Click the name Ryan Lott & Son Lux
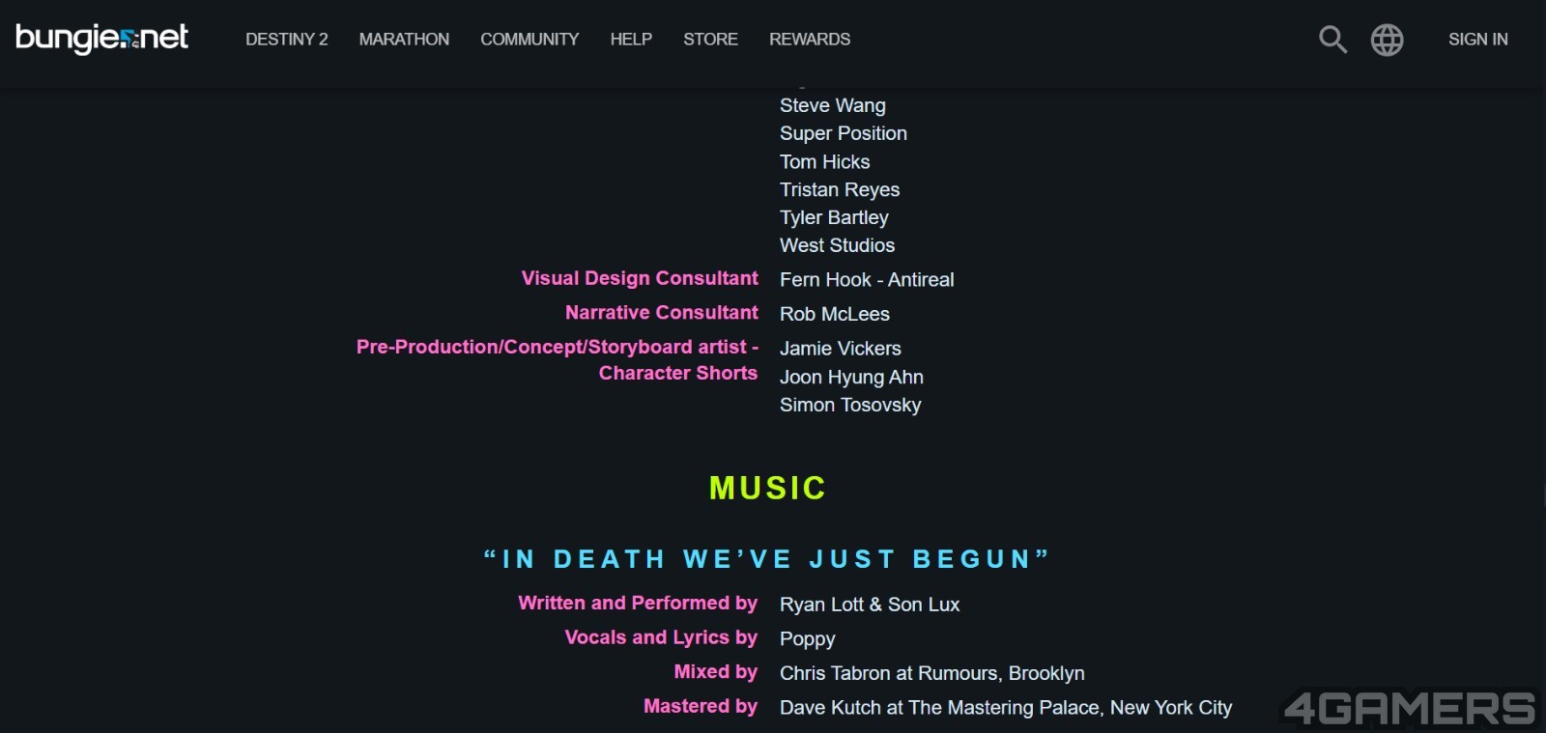The width and height of the screenshot is (1546, 733). (x=870, y=605)
